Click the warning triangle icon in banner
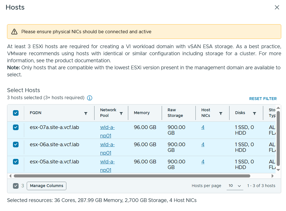 [x=14, y=32]
